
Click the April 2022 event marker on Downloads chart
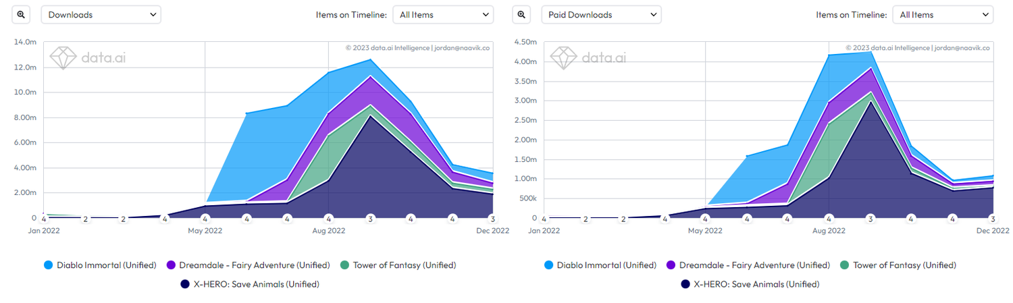click(165, 219)
